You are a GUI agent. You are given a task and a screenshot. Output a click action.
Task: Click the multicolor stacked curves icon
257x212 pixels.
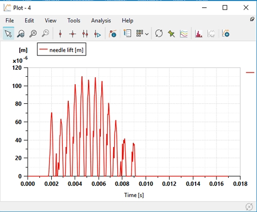click(x=184, y=34)
